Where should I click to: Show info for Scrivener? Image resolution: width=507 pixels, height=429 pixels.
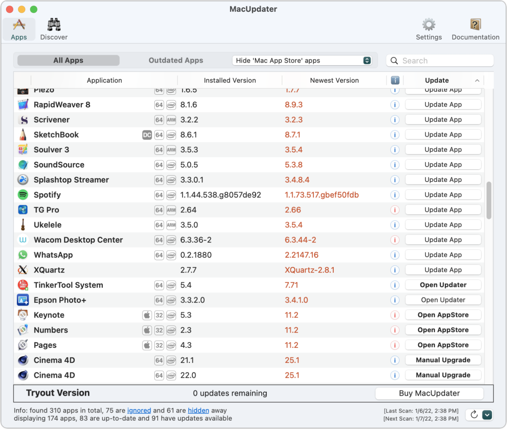[x=395, y=120]
